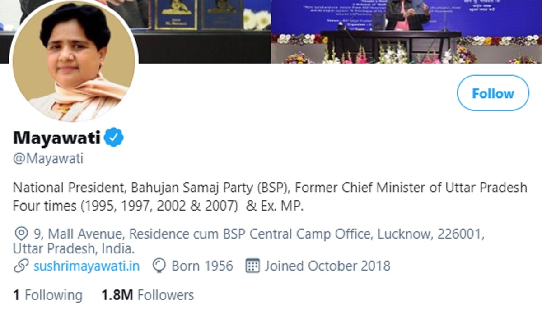Image resolution: width=542 pixels, height=317 pixels.
Task: Click the blue verified badge
Action: point(114,138)
